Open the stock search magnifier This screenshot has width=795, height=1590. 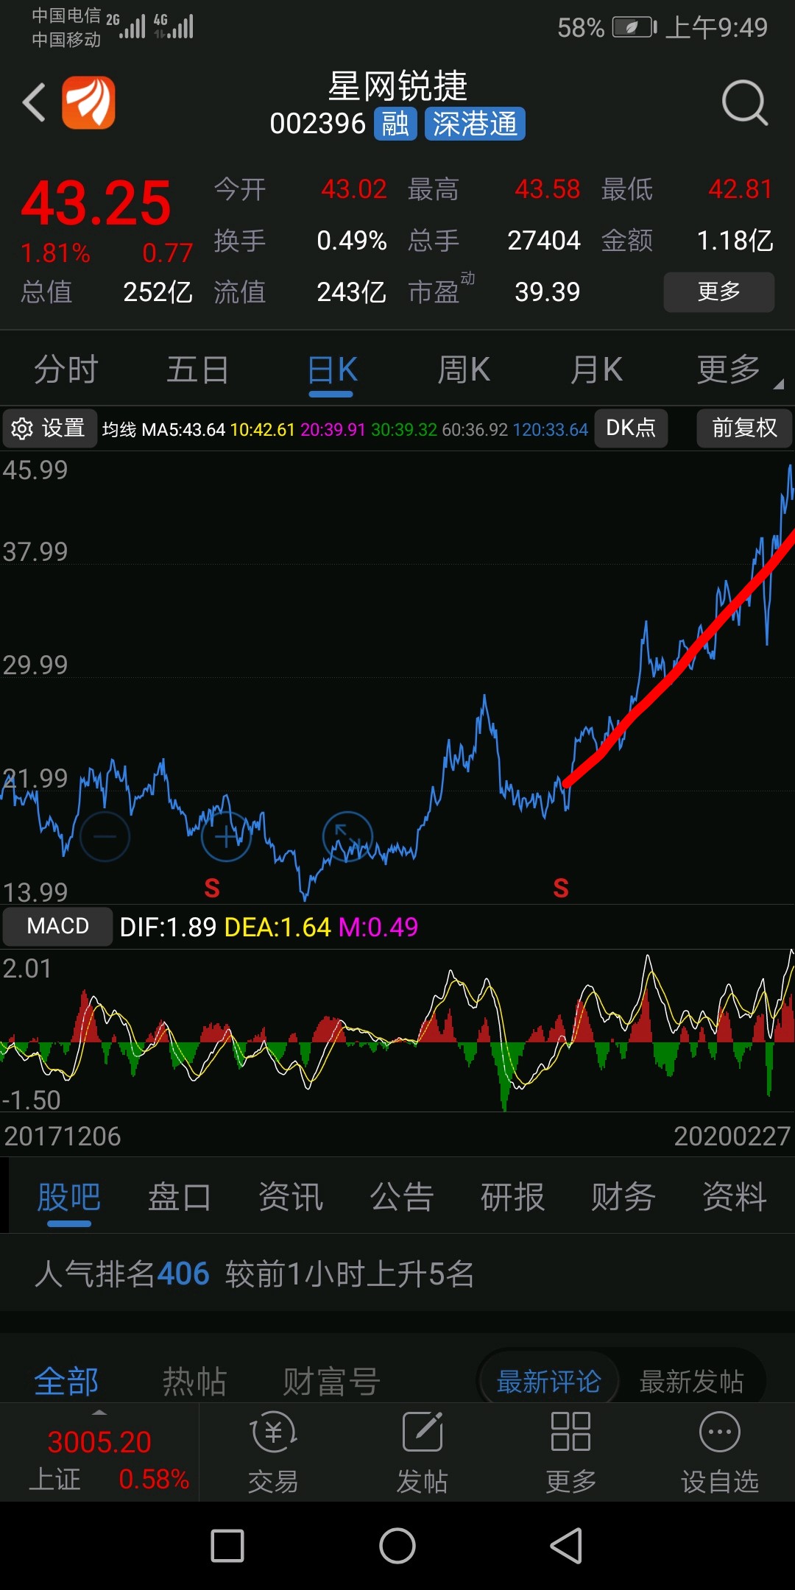[744, 102]
